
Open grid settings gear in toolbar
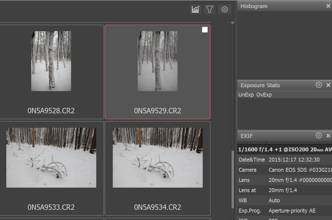point(224,9)
